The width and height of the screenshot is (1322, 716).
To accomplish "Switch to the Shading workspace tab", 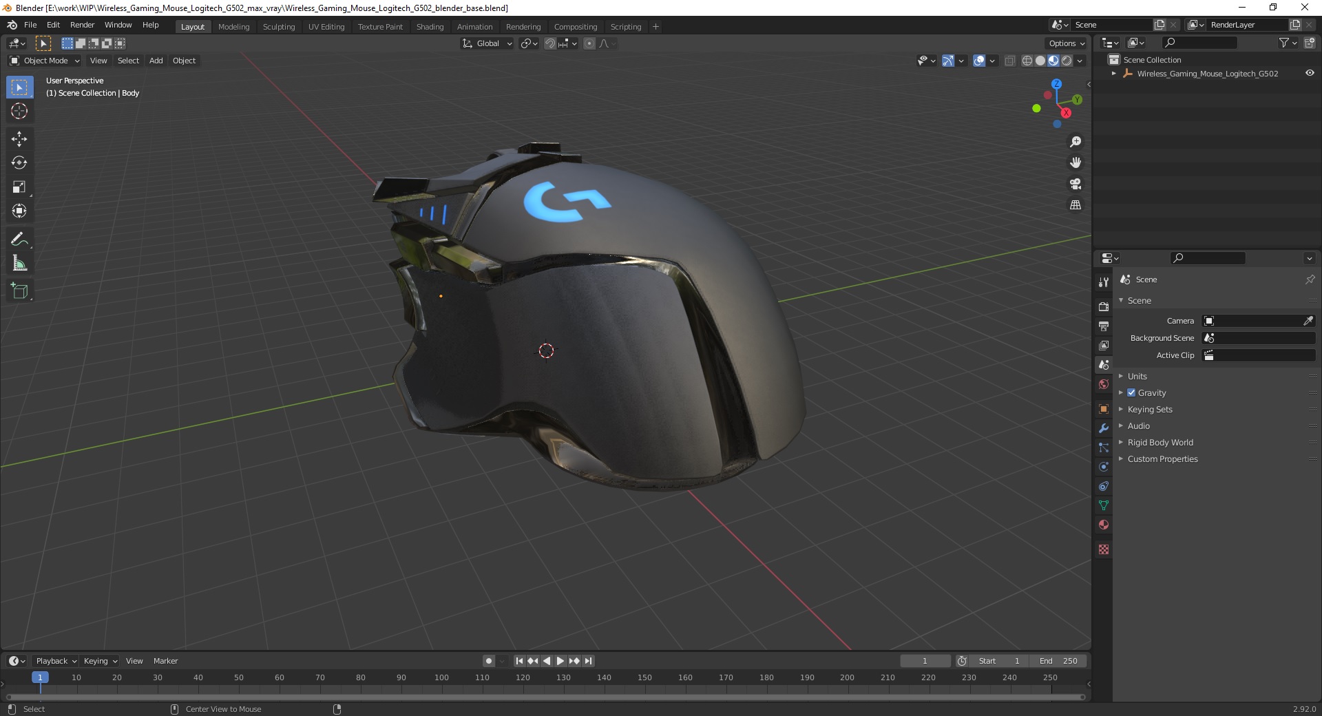I will [x=430, y=27].
